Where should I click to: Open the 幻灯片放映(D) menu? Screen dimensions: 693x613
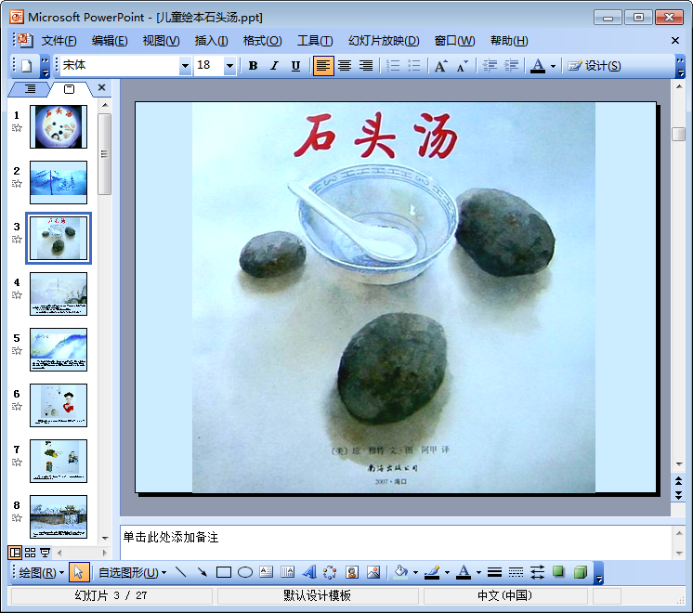coord(384,41)
